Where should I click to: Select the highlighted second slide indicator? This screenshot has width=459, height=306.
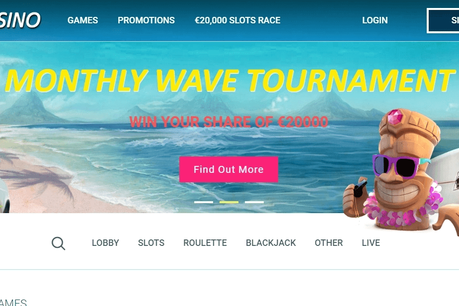[x=229, y=202]
